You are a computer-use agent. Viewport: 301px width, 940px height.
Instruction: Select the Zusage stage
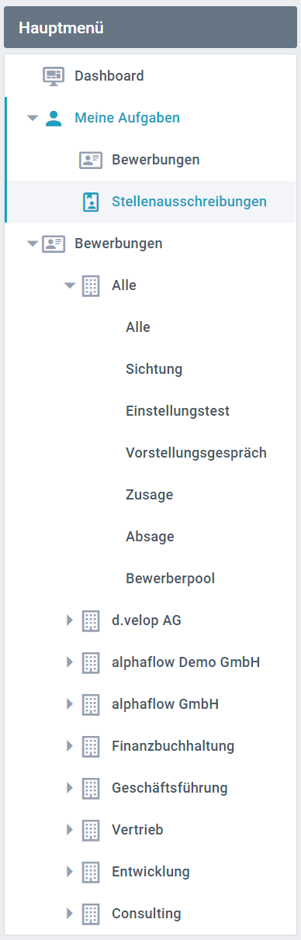[x=149, y=495]
